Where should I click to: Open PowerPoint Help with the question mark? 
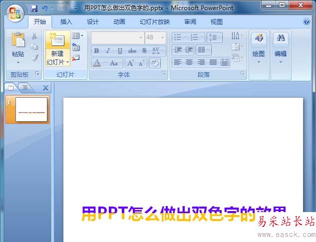(307, 21)
